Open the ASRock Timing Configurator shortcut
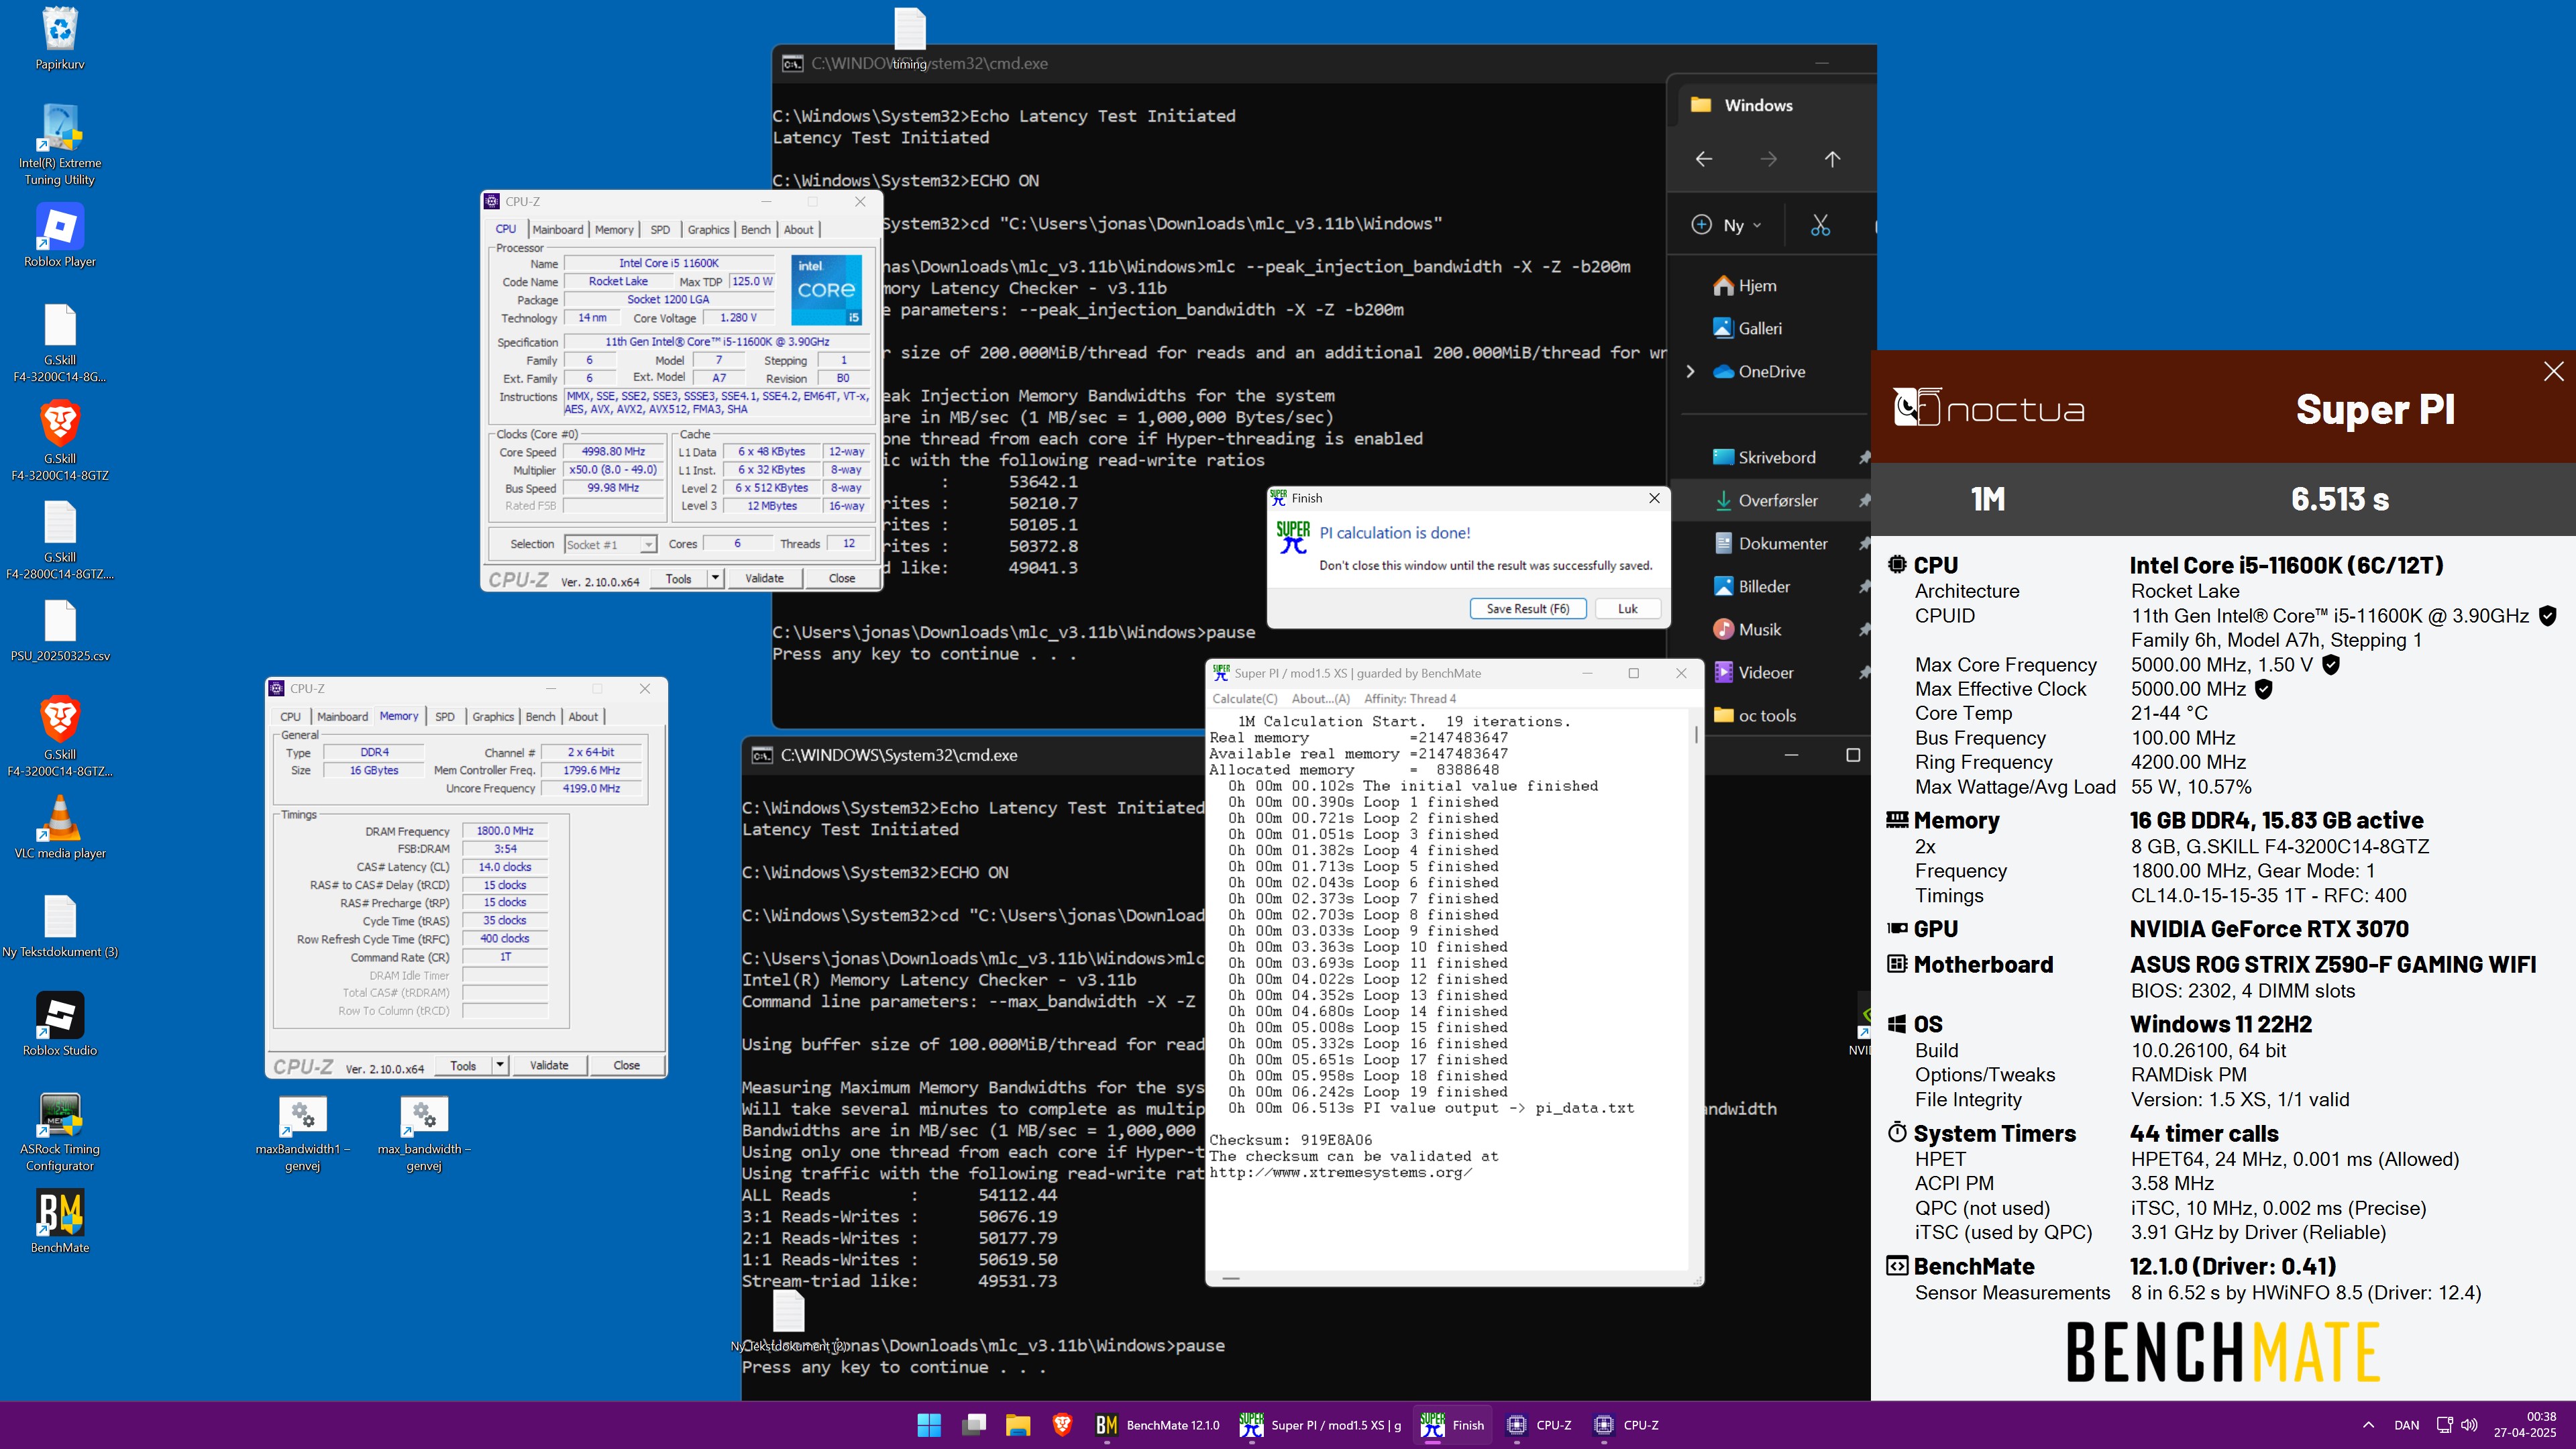This screenshot has width=2576, height=1449. tap(60, 1131)
